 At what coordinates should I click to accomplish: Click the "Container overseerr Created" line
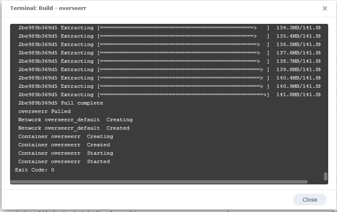point(64,145)
